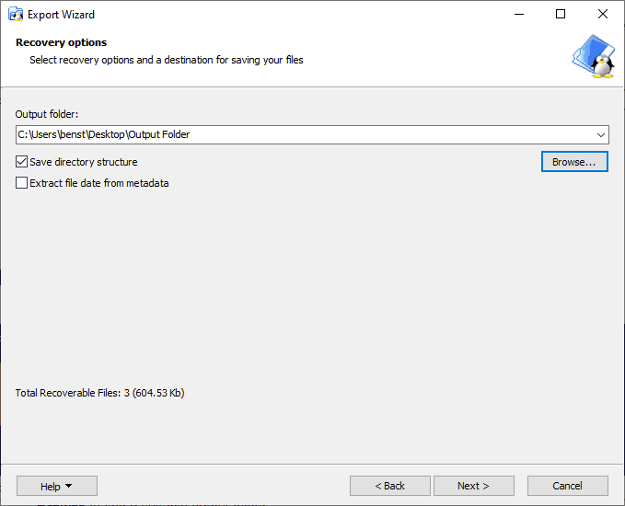Click the Browse button

(574, 162)
